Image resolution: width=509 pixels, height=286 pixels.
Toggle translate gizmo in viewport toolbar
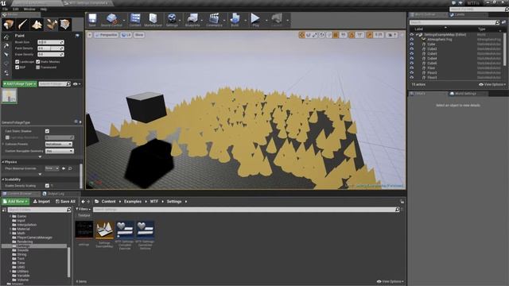click(x=301, y=35)
